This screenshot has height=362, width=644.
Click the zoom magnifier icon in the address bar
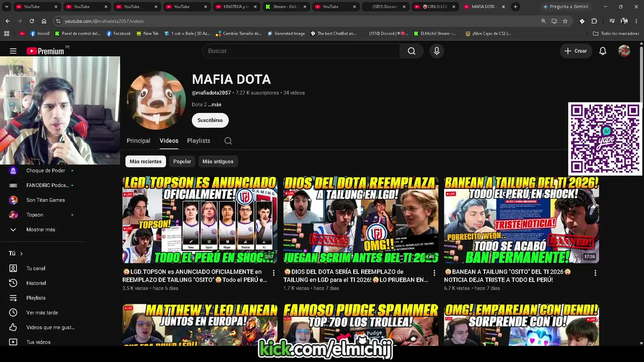543,21
